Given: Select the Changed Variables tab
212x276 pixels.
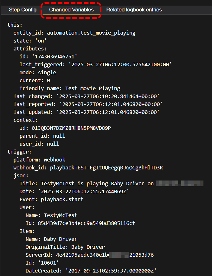Looking at the screenshot, I should click(x=71, y=10).
